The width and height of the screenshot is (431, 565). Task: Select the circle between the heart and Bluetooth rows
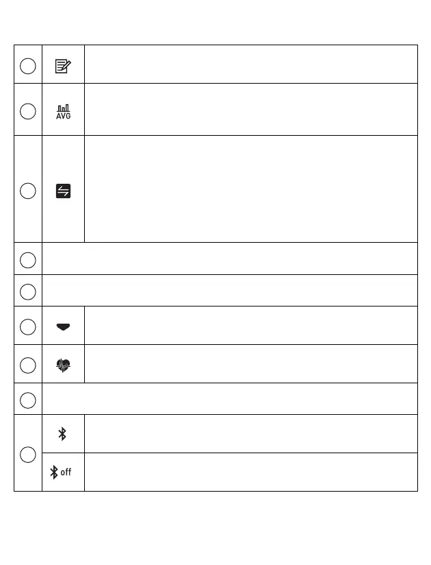tap(27, 400)
